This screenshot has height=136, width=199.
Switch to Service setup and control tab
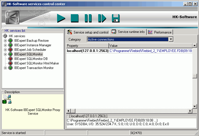88,32
